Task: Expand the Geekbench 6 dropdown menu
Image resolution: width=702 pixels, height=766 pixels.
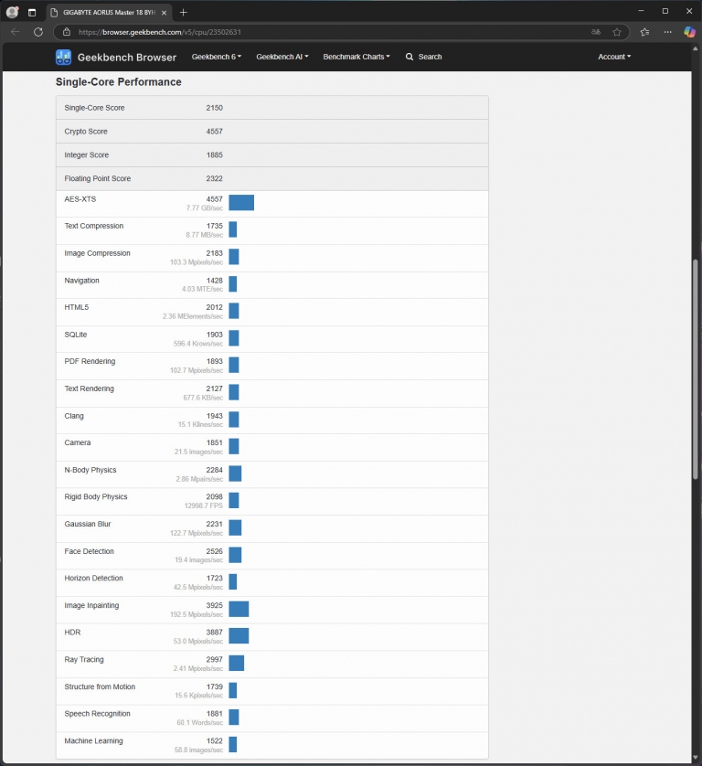Action: (217, 57)
